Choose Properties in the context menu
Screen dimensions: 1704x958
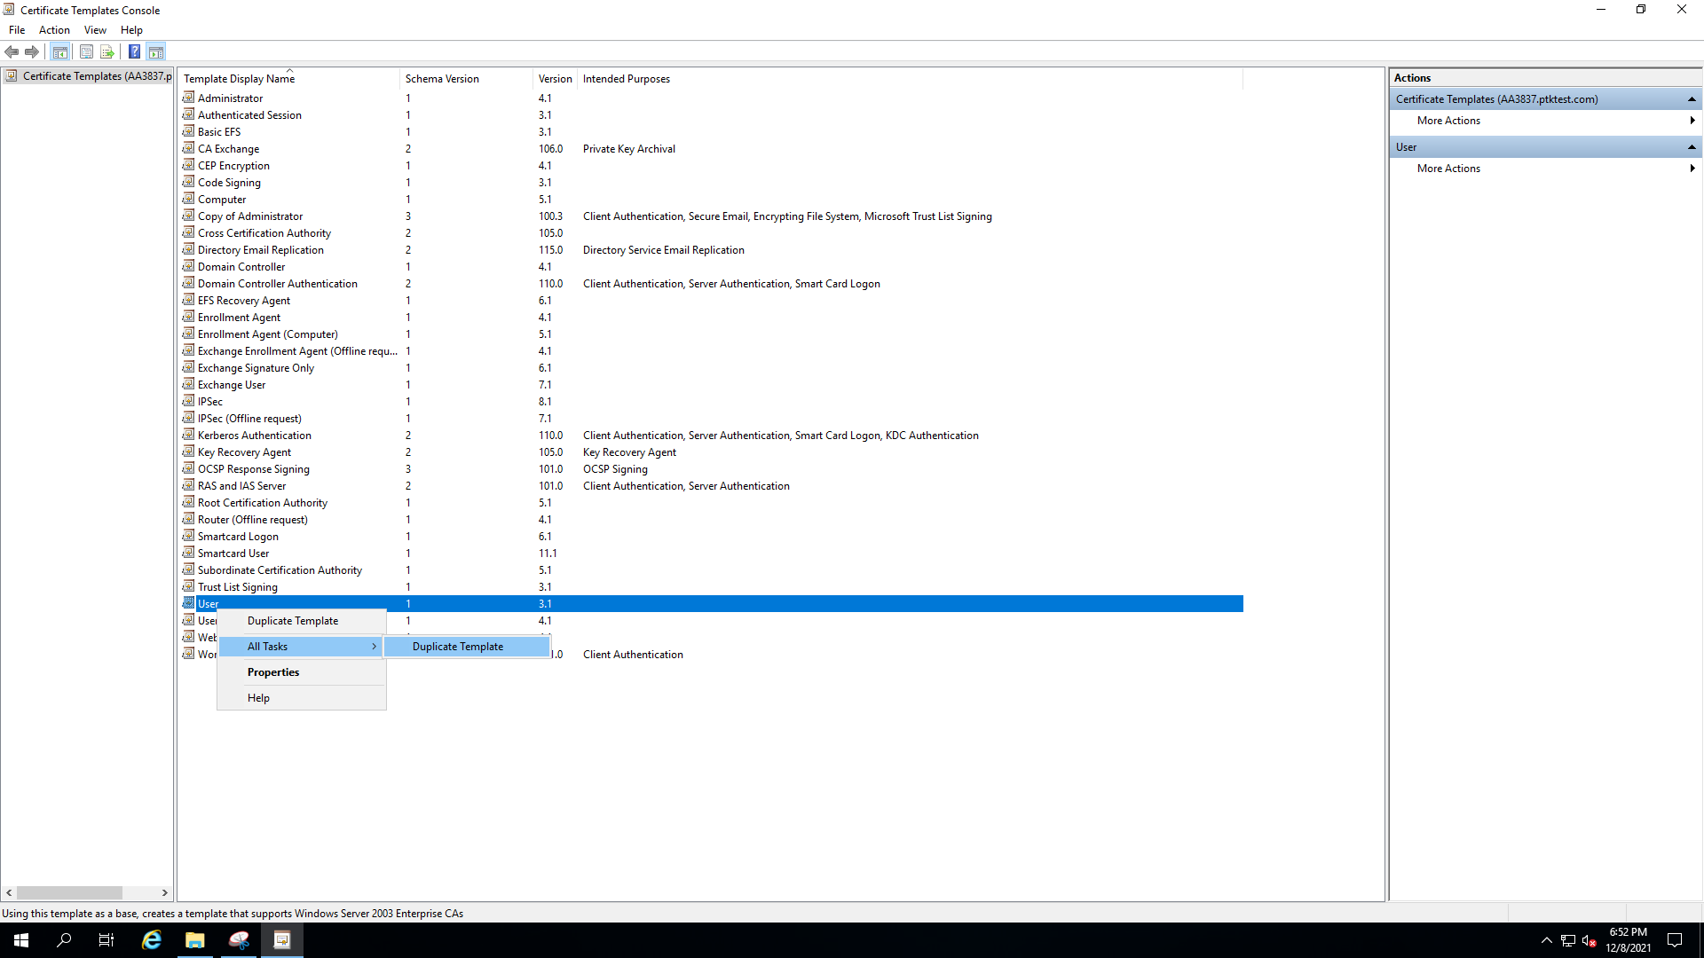pyautogui.click(x=302, y=672)
